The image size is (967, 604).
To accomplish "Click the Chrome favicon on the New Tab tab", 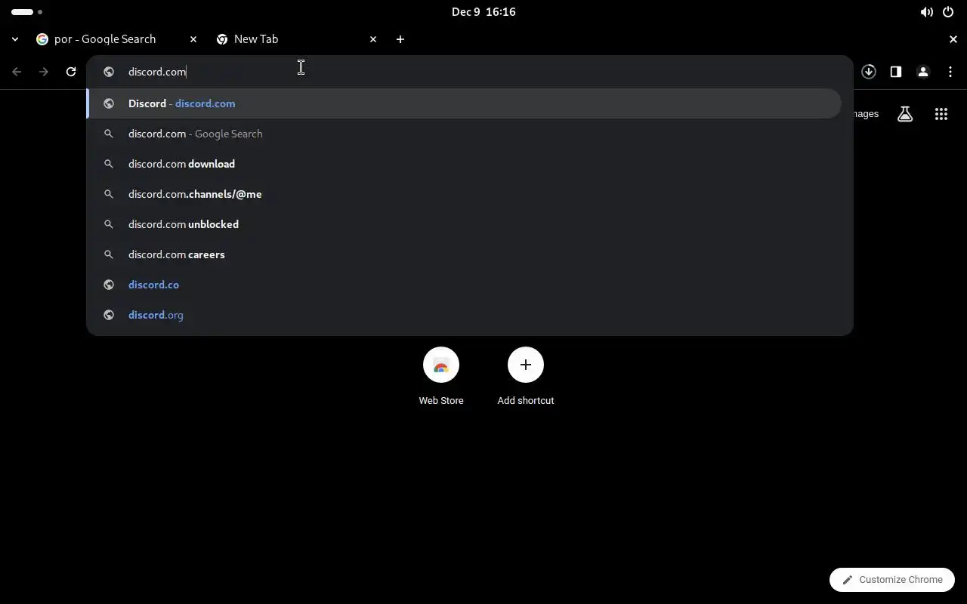I will pos(222,39).
